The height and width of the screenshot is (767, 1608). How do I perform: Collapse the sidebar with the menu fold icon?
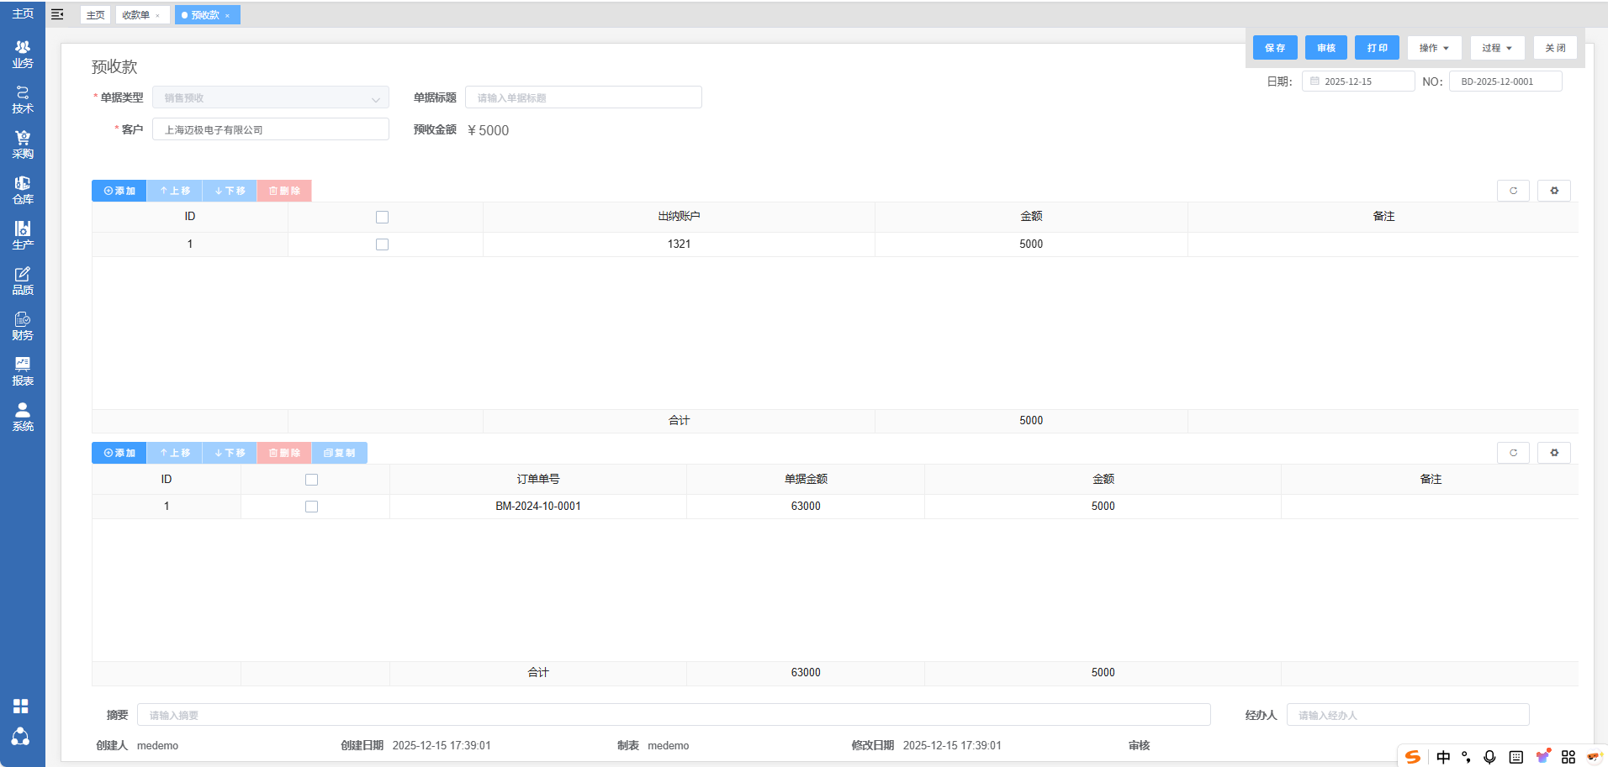57,14
